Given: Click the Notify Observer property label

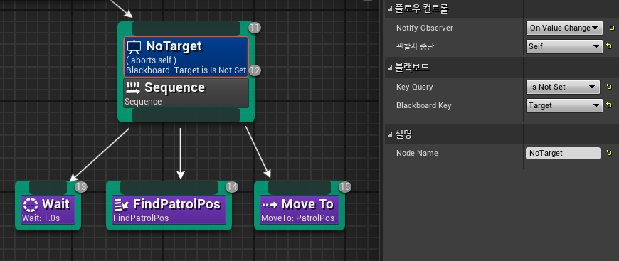Looking at the screenshot, I should click(x=424, y=28).
